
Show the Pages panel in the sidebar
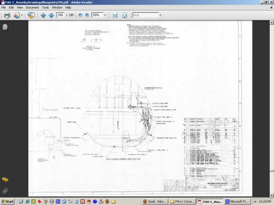[5, 27]
